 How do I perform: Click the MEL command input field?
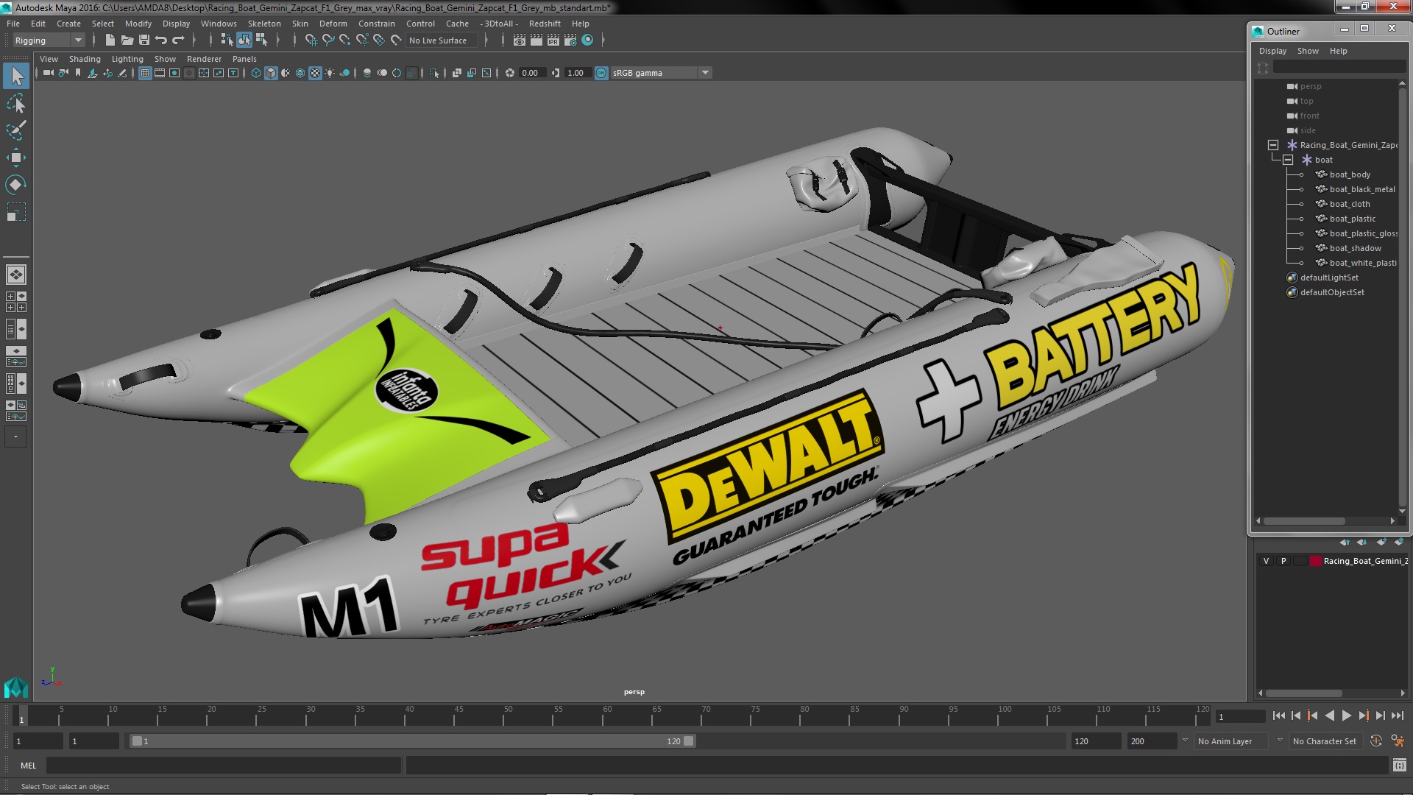[224, 766]
